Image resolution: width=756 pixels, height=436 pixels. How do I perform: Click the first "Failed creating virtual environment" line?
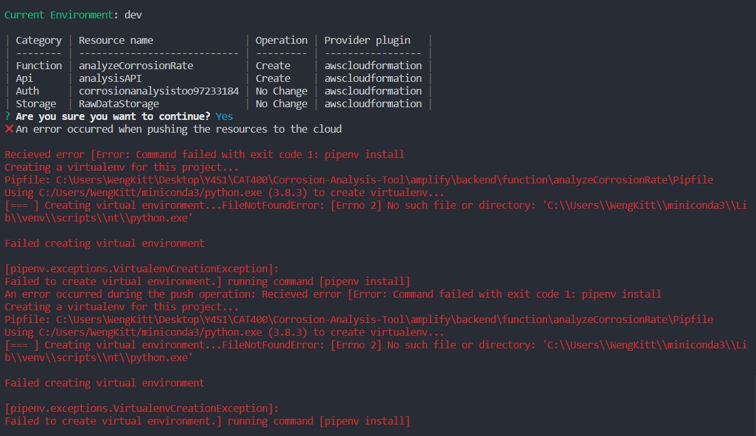[105, 243]
